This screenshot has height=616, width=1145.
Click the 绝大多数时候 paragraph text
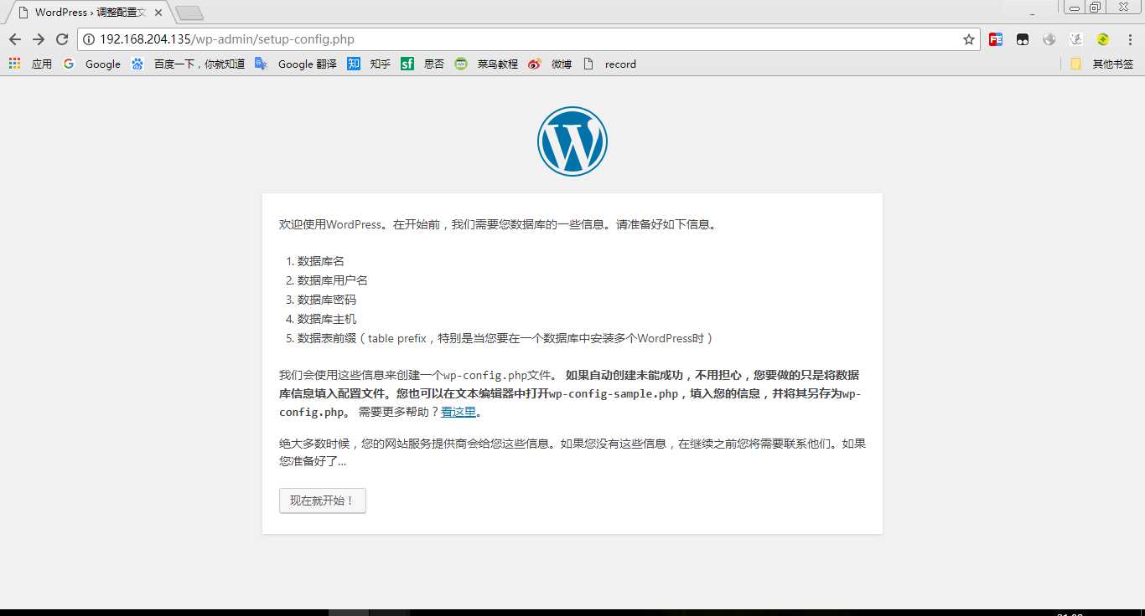point(572,452)
